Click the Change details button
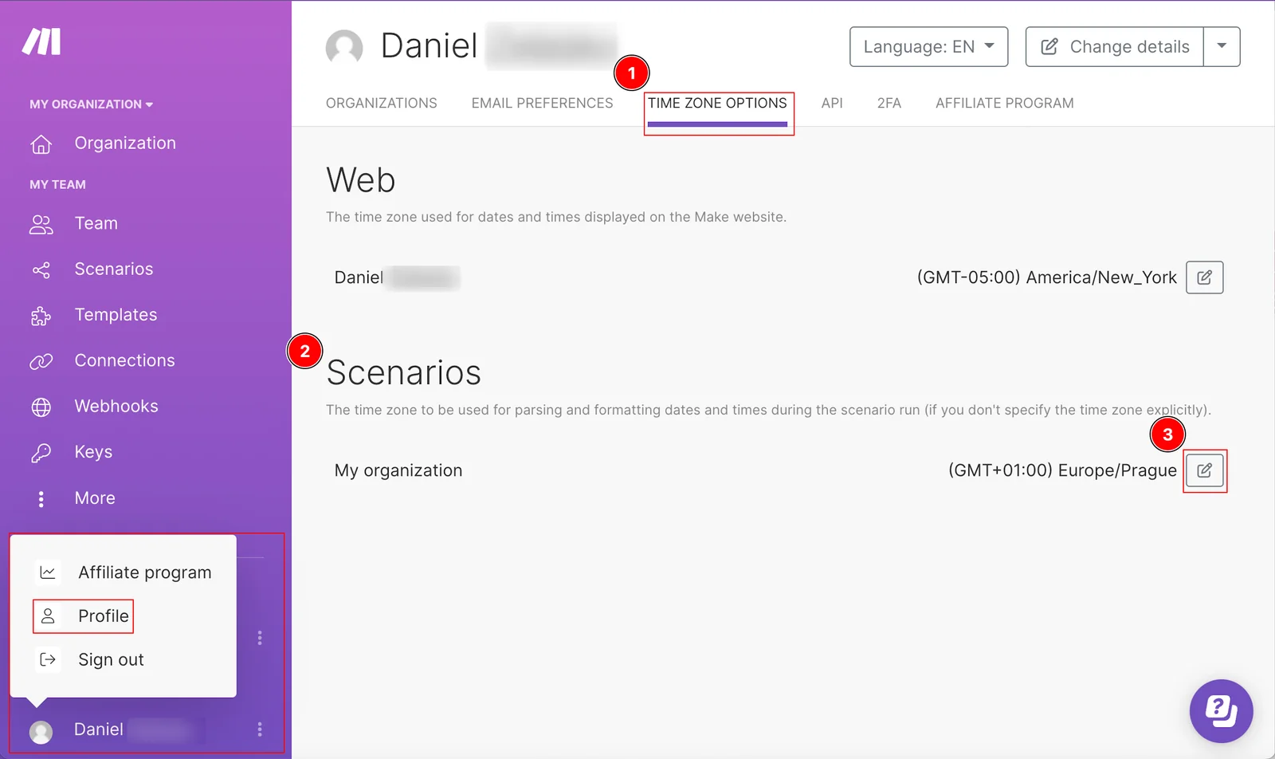Image resolution: width=1275 pixels, height=759 pixels. coord(1115,47)
